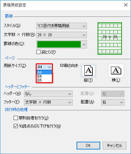The width and height of the screenshot is (131, 154).
Task: Select the portrait 縦(T) orientation icon
Action: pos(89,71)
